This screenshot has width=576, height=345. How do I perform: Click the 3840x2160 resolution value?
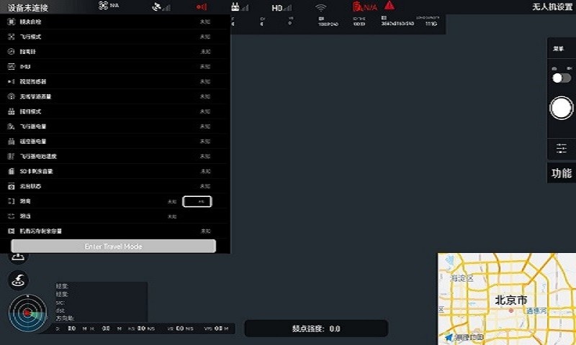(397, 24)
